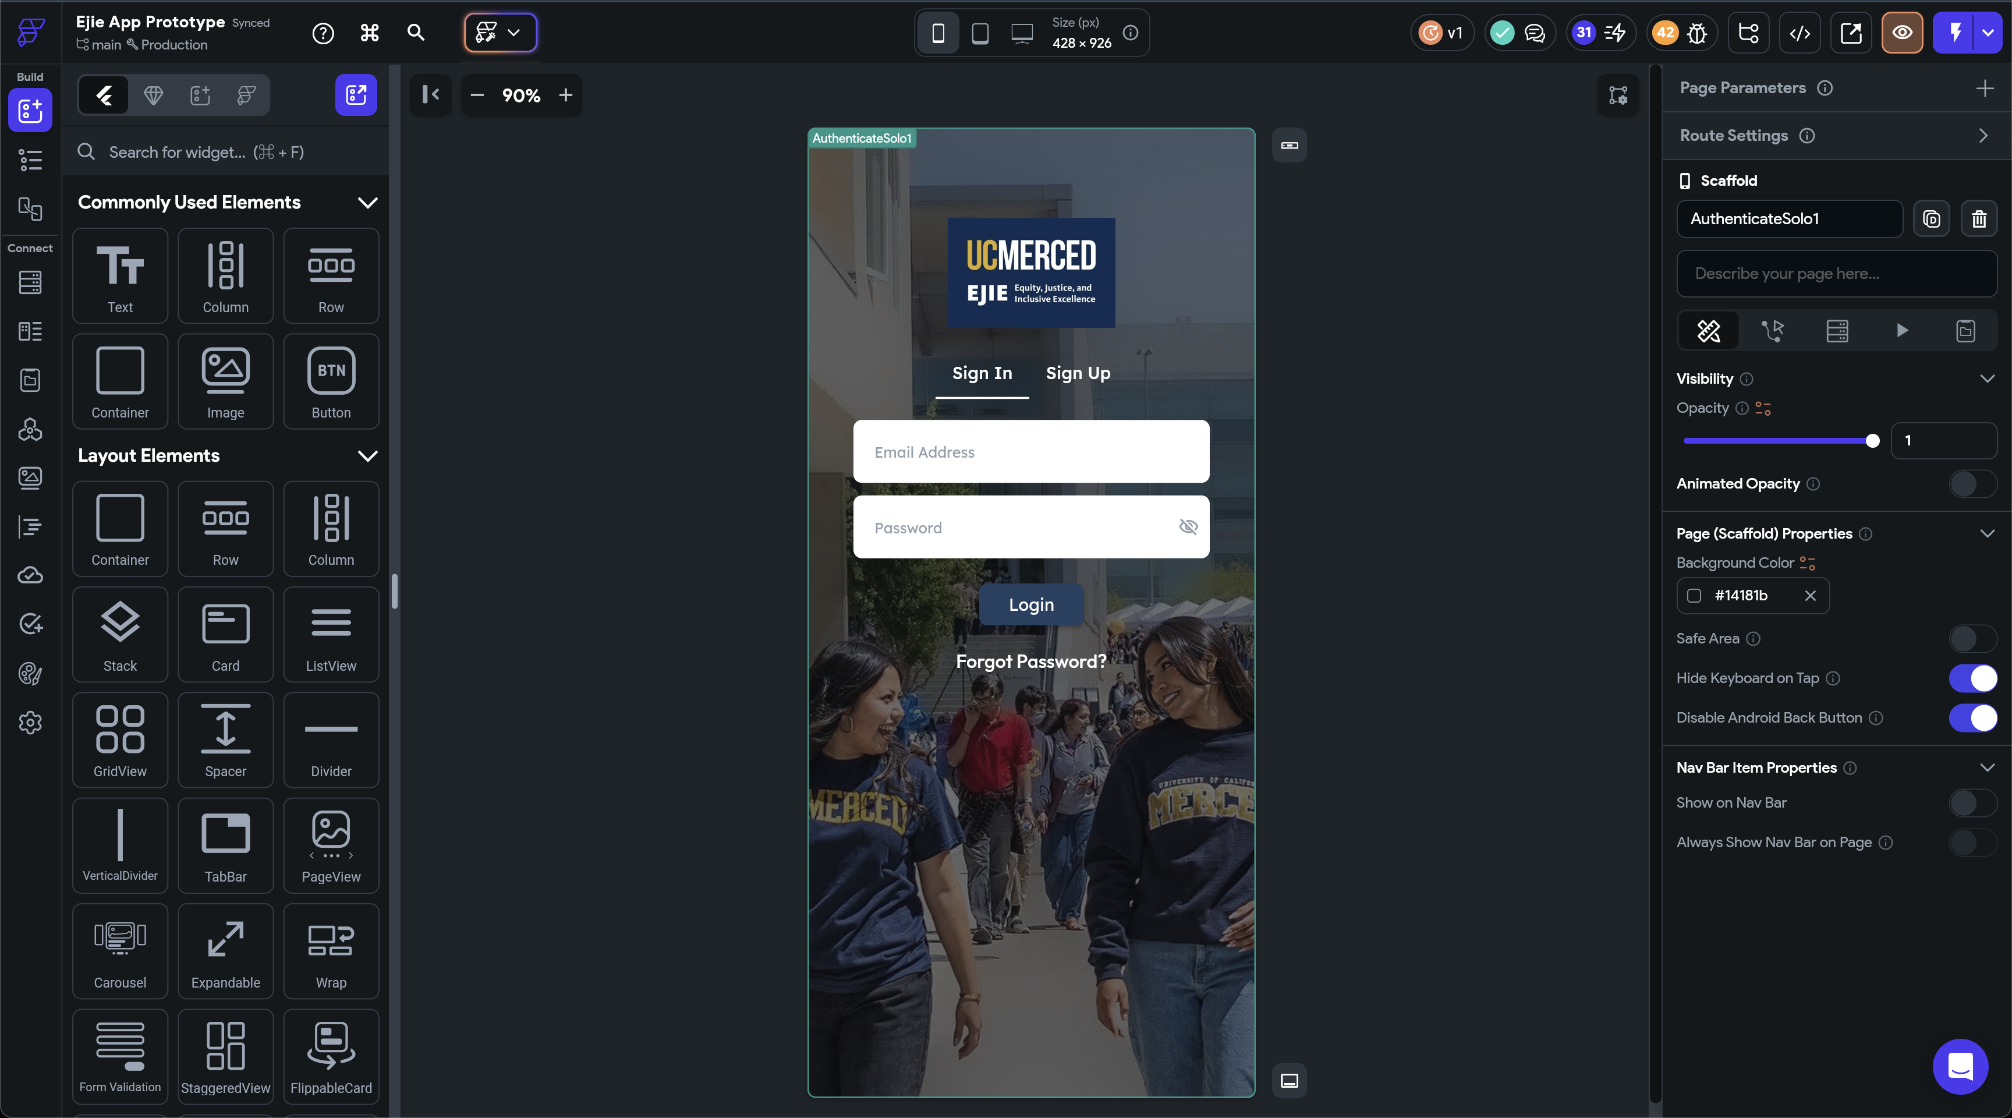Collapse the Nav Bar Item Properties section
Image resolution: width=2012 pixels, height=1118 pixels.
1987,768
